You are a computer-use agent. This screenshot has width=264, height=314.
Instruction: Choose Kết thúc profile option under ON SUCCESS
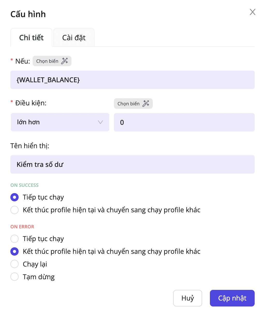14,210
